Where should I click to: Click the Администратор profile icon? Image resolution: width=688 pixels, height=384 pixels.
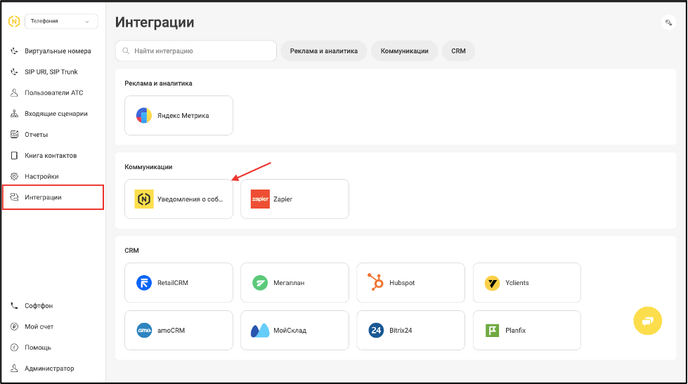click(14, 369)
